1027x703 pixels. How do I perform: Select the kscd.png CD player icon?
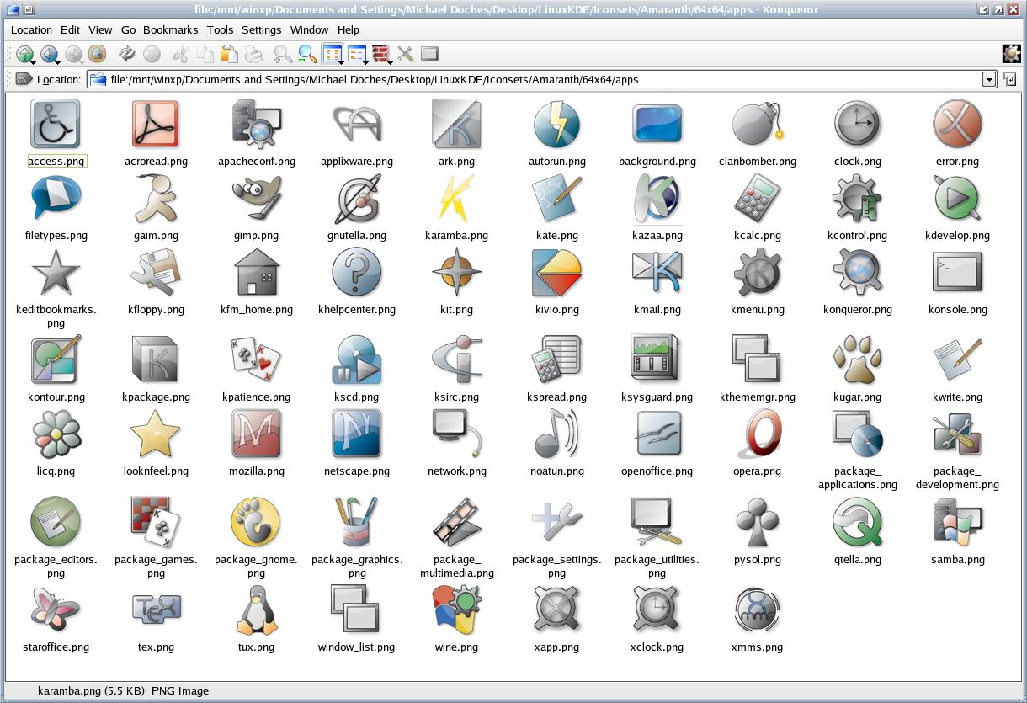[357, 360]
